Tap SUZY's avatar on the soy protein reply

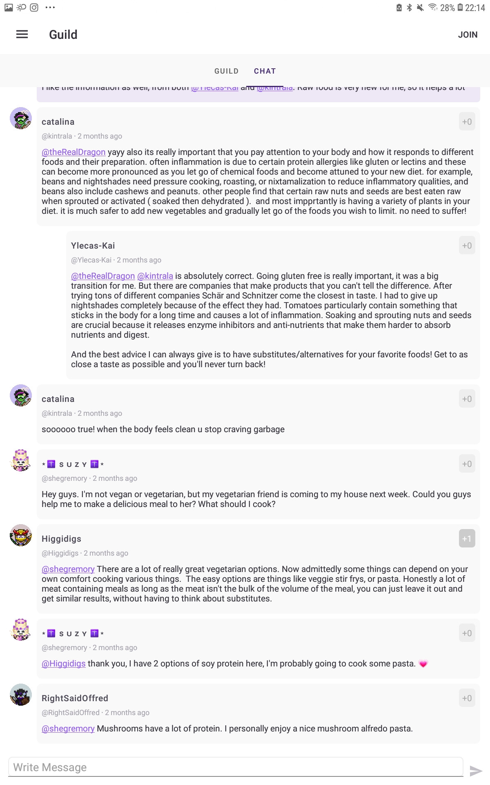pos(21,630)
